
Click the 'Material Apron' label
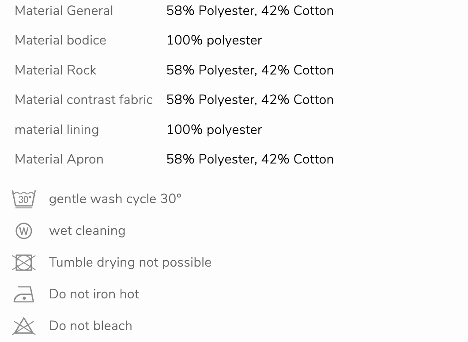pos(59,159)
